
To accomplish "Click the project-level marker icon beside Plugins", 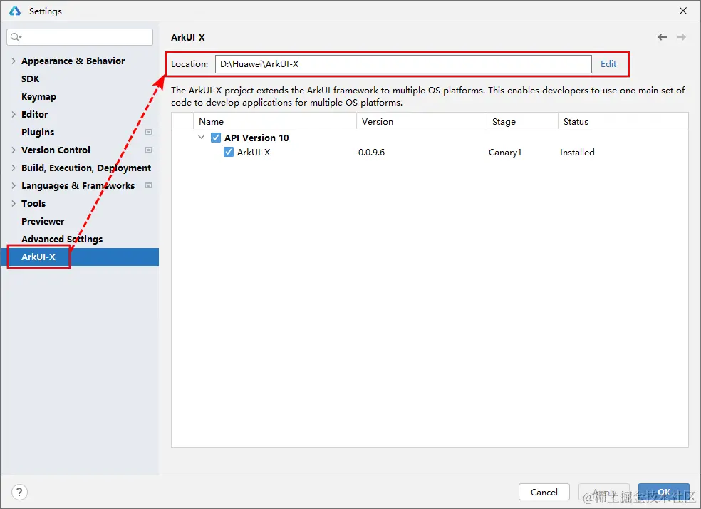I will 148,132.
